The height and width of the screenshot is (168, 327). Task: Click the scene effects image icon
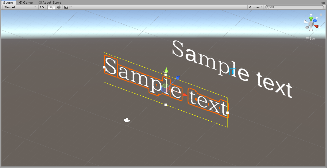point(66,7)
